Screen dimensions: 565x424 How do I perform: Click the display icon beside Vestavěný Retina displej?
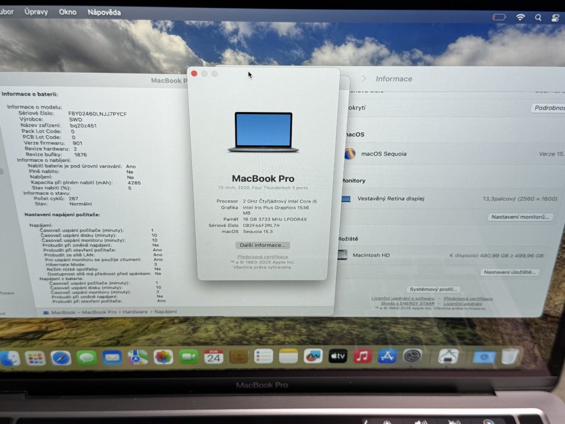pyautogui.click(x=346, y=199)
